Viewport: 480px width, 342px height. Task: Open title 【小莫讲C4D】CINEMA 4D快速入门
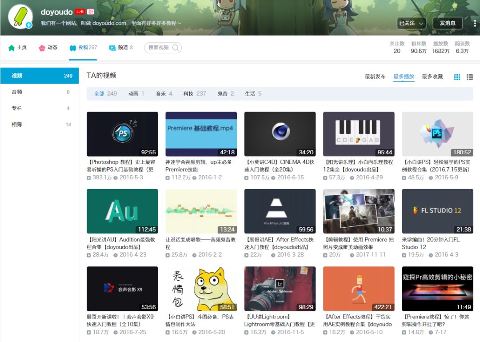[x=280, y=166]
